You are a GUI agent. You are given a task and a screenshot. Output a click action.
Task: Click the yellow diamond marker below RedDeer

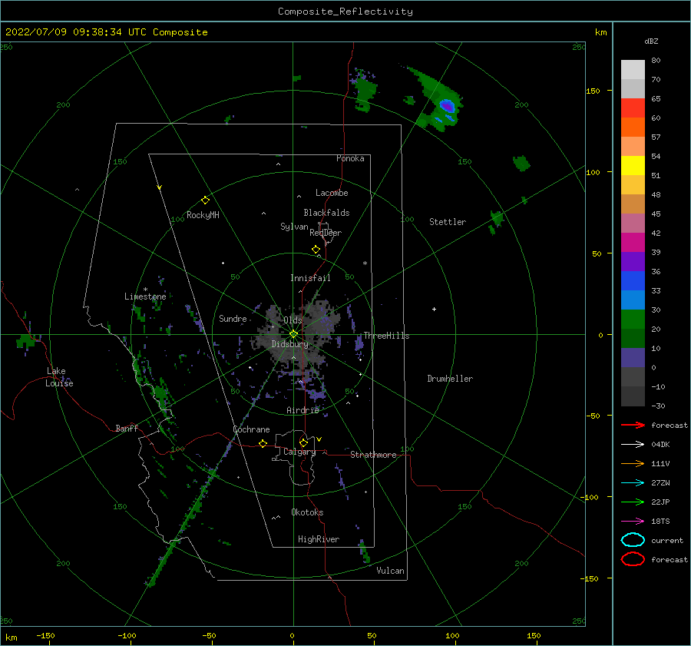316,250
